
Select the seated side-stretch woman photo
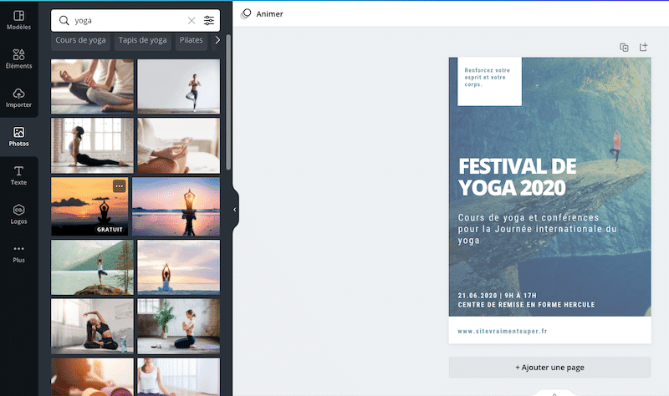click(92, 326)
